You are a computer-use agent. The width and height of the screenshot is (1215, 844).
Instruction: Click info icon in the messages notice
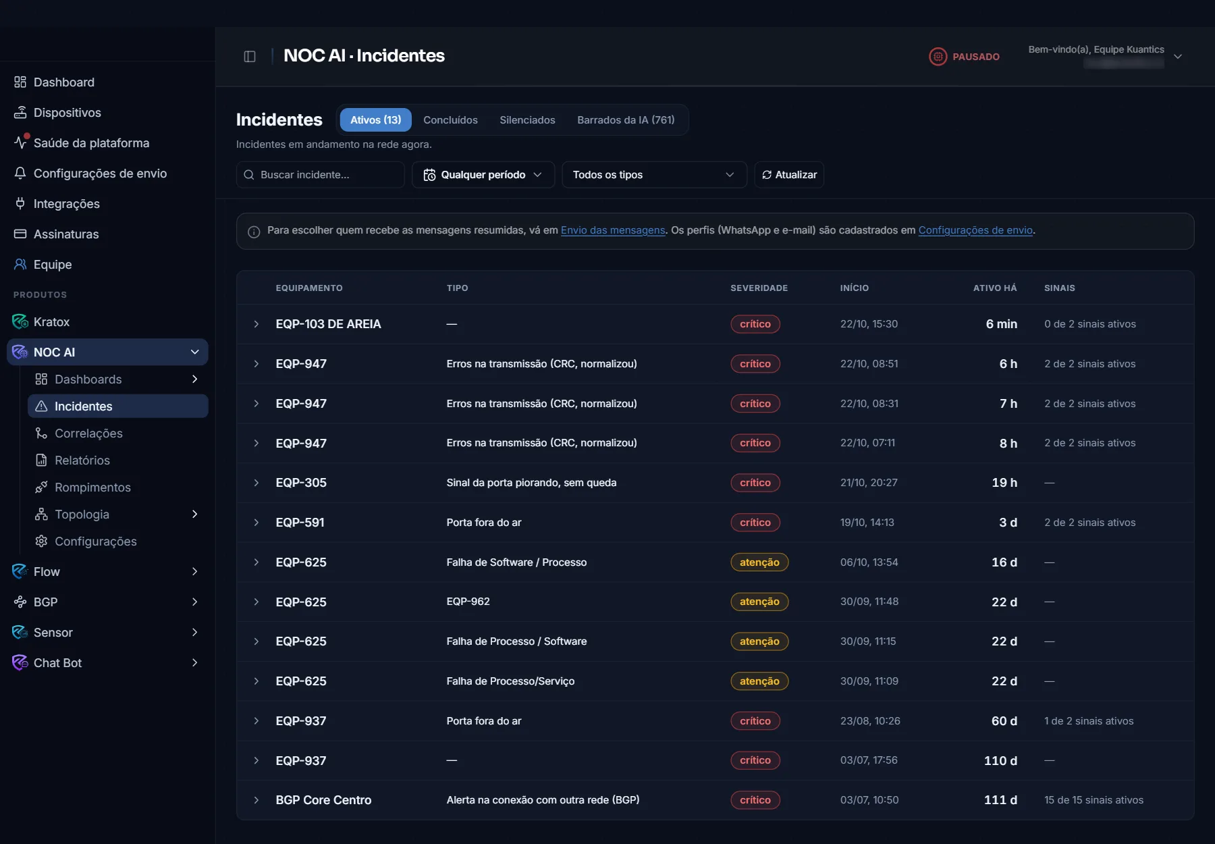pyautogui.click(x=254, y=232)
